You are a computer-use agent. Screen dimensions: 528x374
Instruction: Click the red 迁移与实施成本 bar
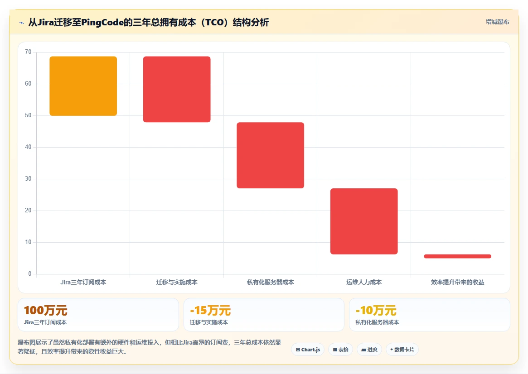click(x=177, y=89)
